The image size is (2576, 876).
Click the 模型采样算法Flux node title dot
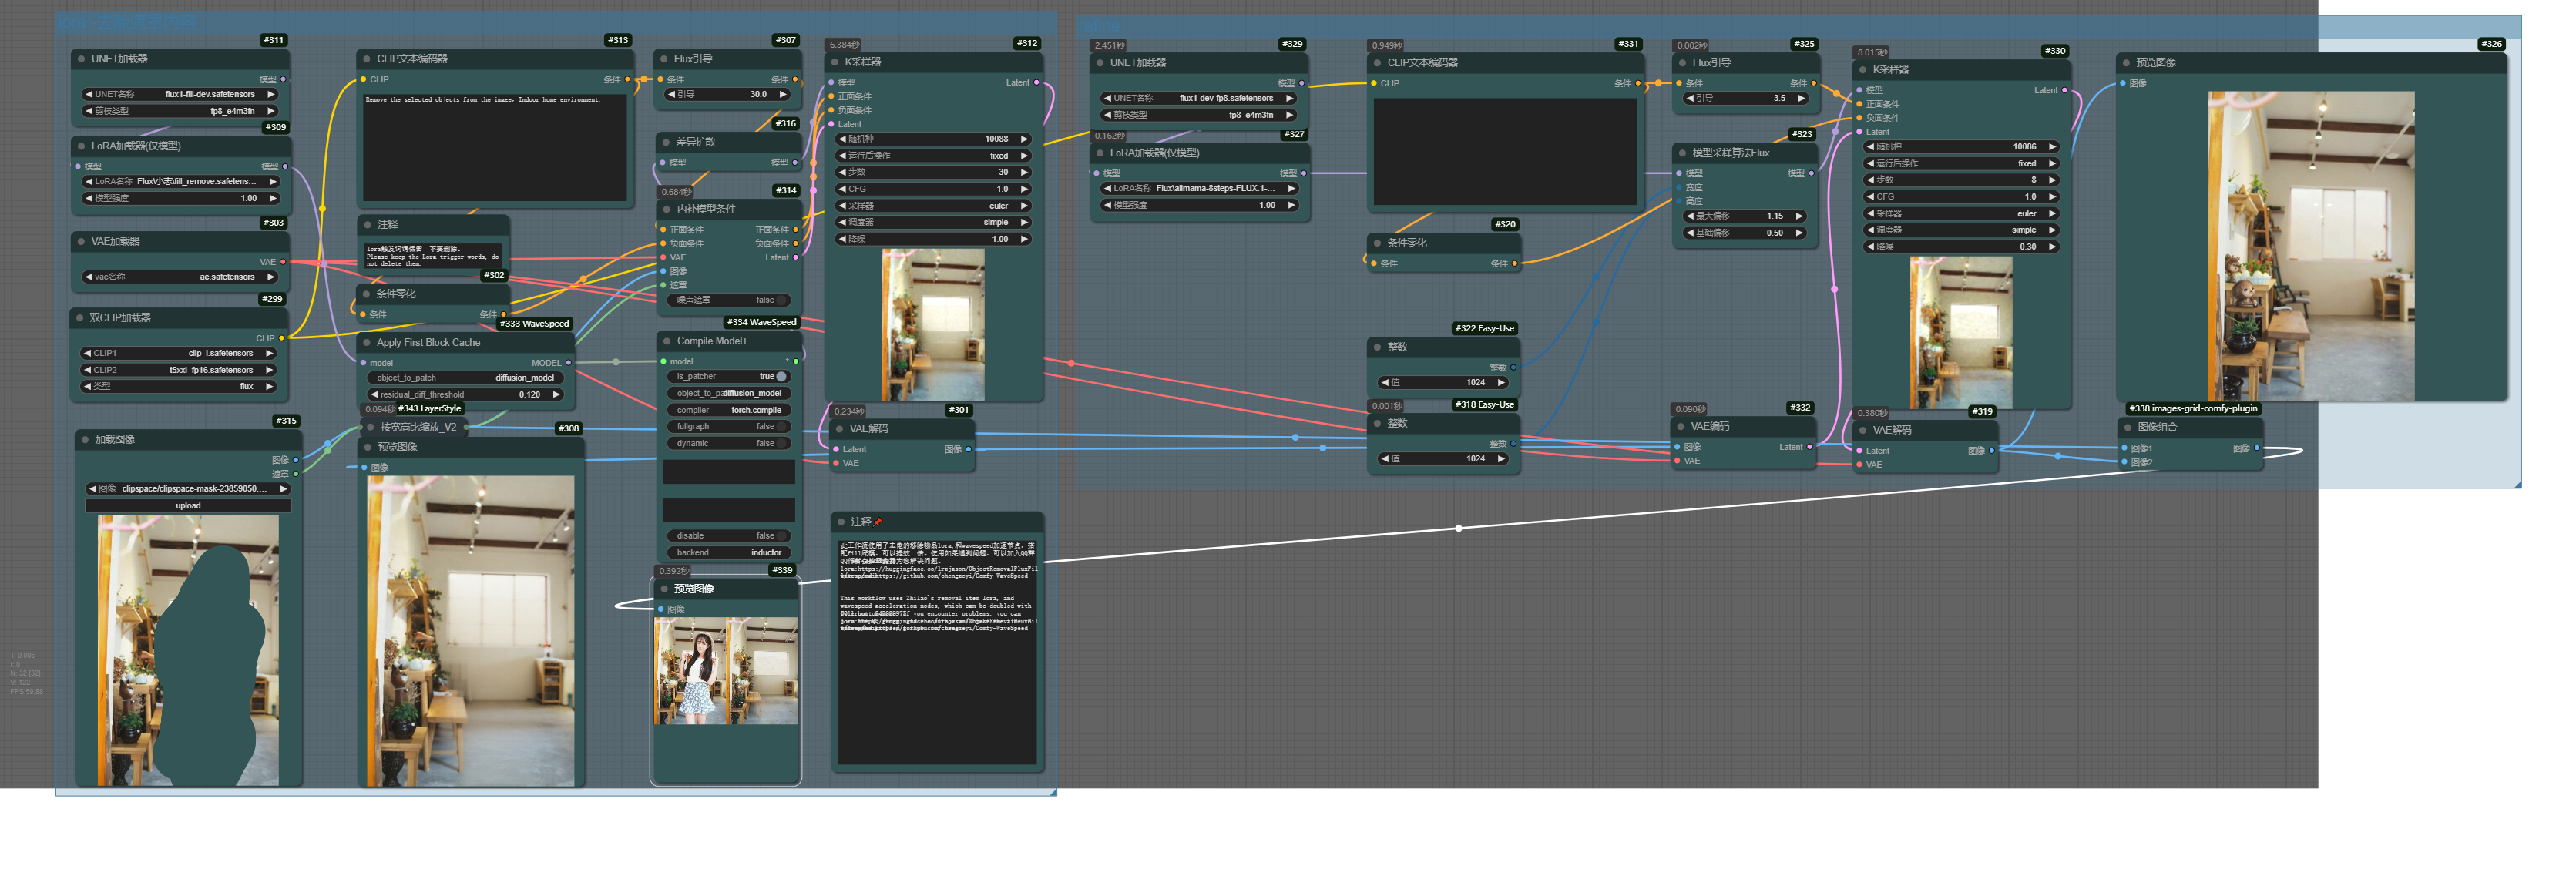[1682, 153]
